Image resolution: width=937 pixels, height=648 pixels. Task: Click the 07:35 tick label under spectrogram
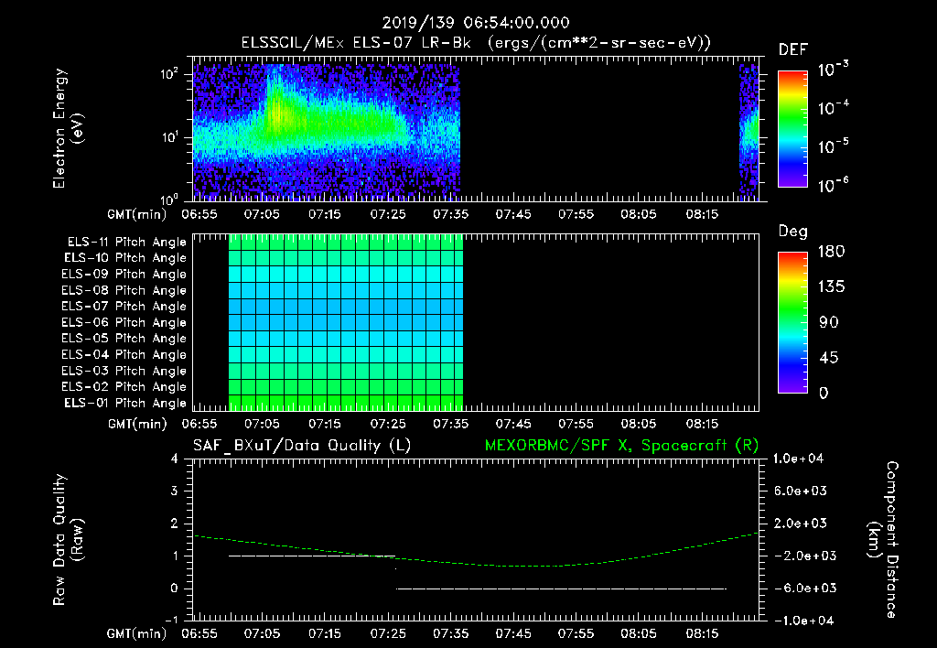point(450,214)
